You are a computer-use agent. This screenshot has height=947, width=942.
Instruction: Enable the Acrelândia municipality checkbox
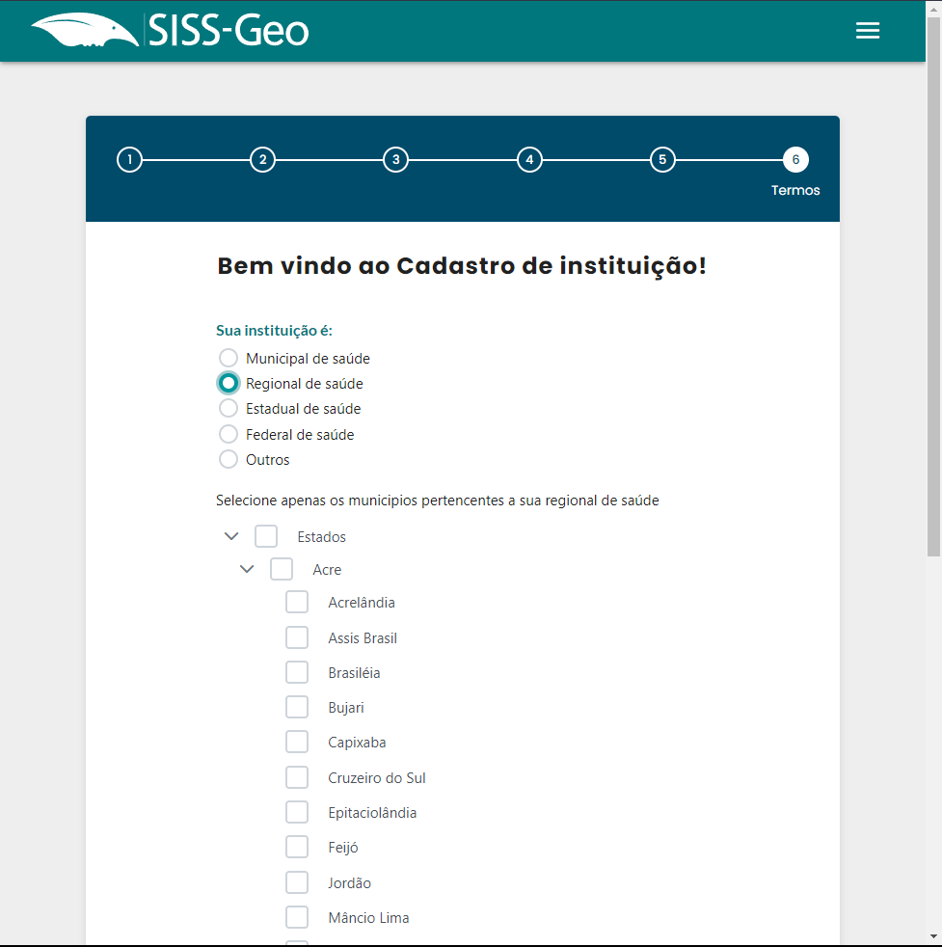tap(297, 603)
